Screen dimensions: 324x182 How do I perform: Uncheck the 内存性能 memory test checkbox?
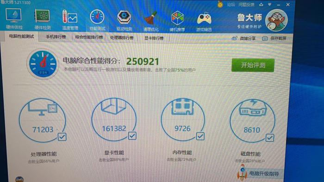pyautogui.click(x=200, y=136)
